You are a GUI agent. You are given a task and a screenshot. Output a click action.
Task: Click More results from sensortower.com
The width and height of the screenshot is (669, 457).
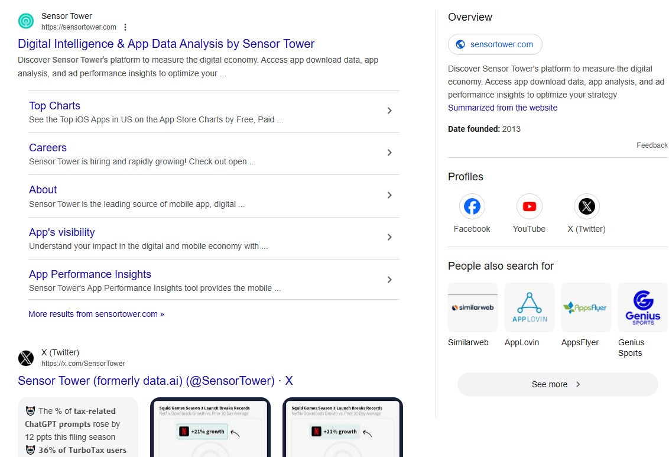coord(96,314)
